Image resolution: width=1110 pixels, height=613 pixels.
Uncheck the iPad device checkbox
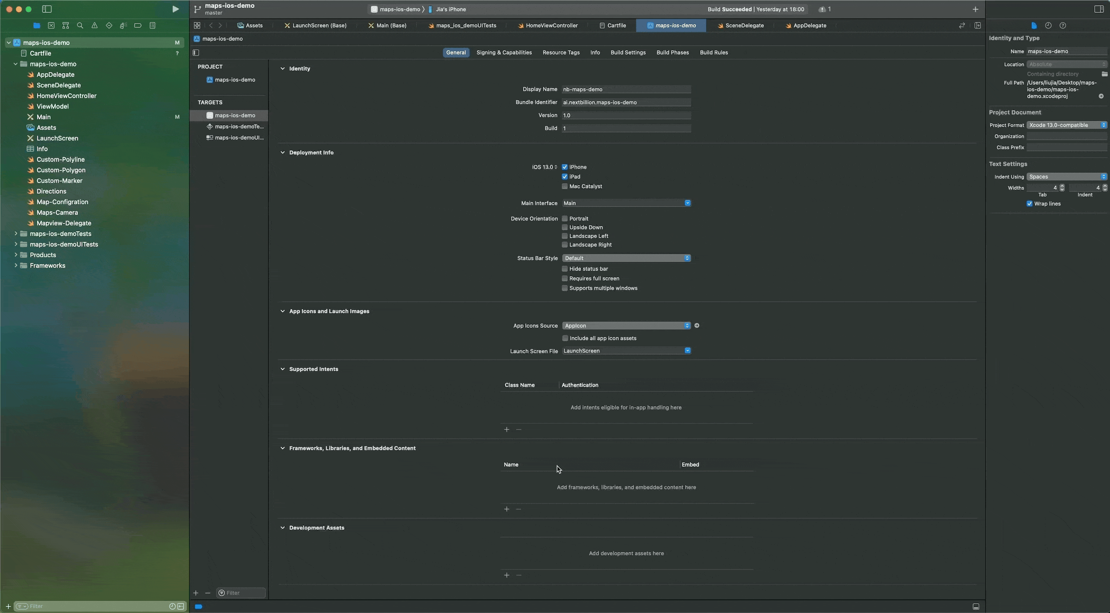(564, 177)
